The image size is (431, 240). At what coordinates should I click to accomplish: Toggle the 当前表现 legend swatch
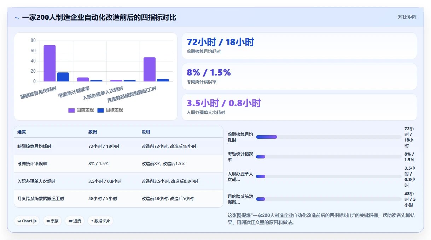coord(71,110)
